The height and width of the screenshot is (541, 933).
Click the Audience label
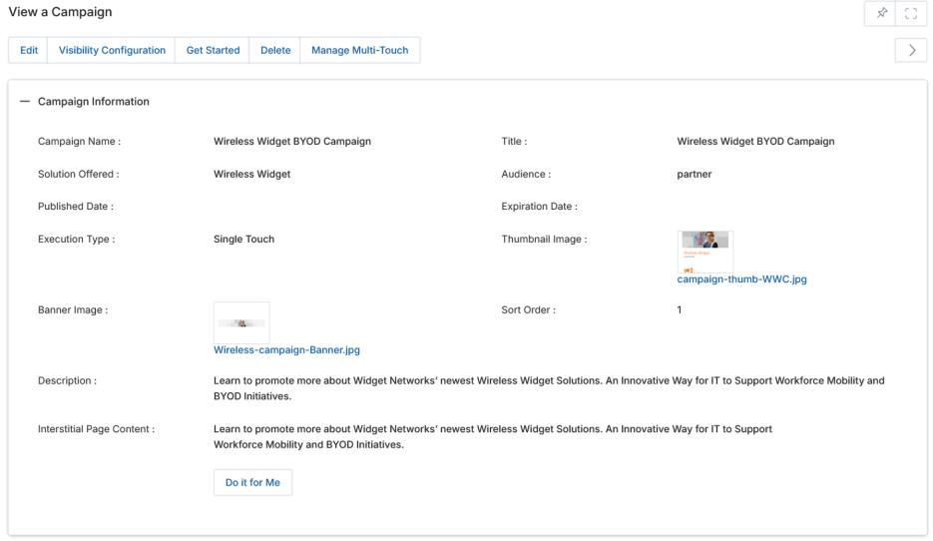[x=526, y=174]
